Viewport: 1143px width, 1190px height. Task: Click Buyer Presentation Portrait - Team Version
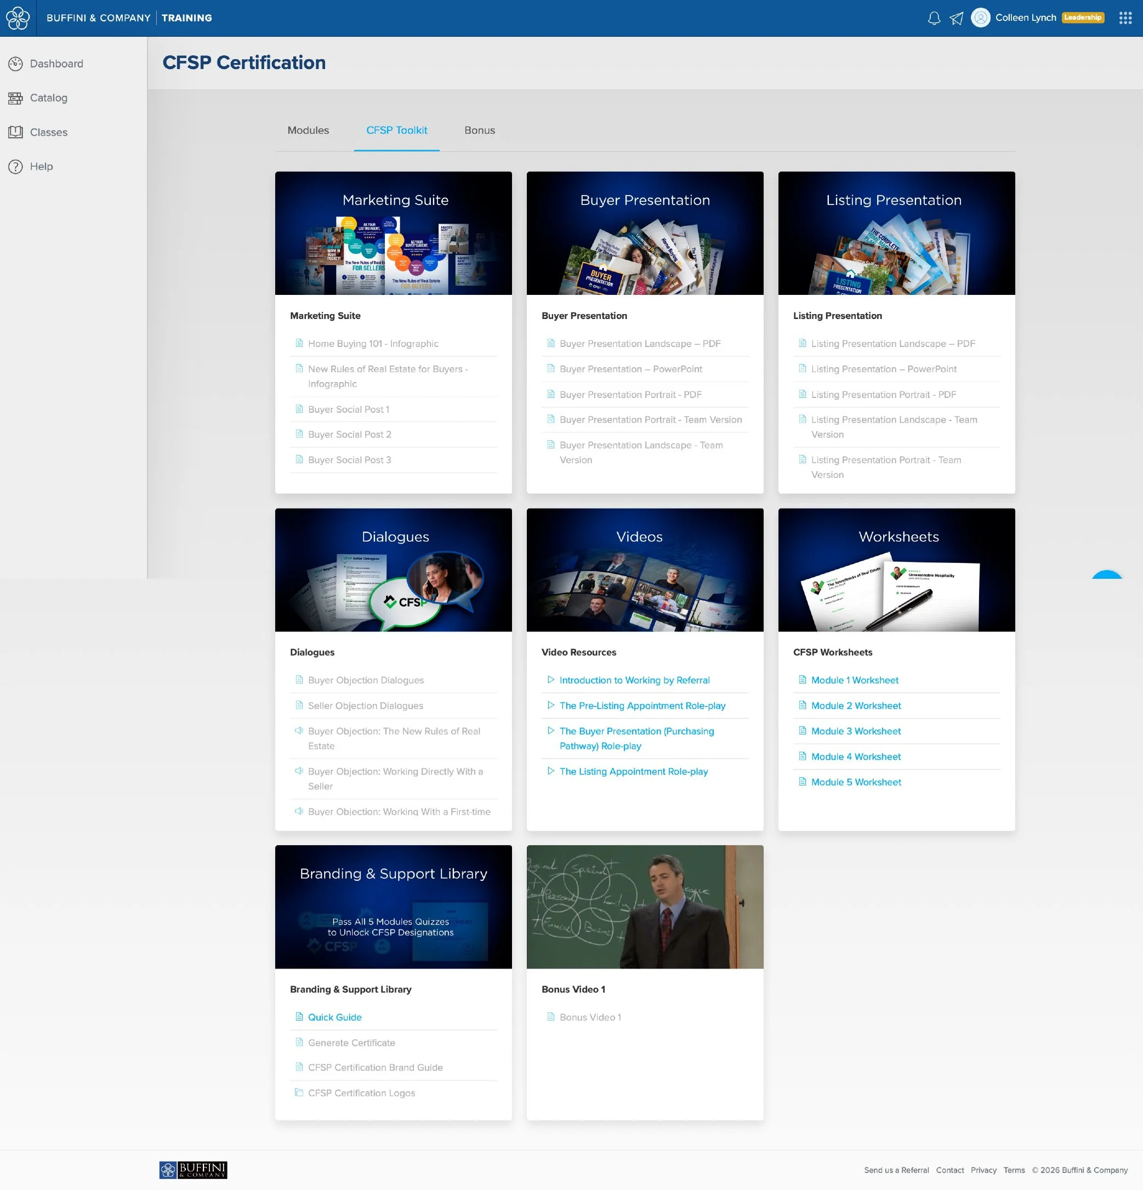[x=651, y=419]
